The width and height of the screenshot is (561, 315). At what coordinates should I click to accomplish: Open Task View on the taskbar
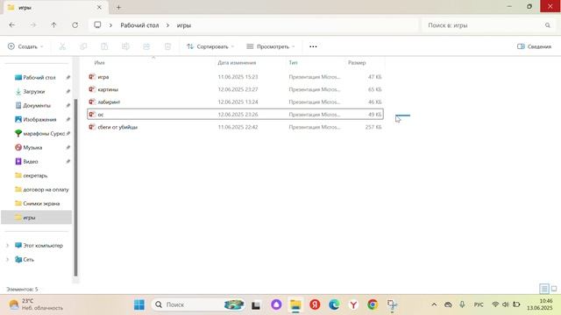[256, 305]
